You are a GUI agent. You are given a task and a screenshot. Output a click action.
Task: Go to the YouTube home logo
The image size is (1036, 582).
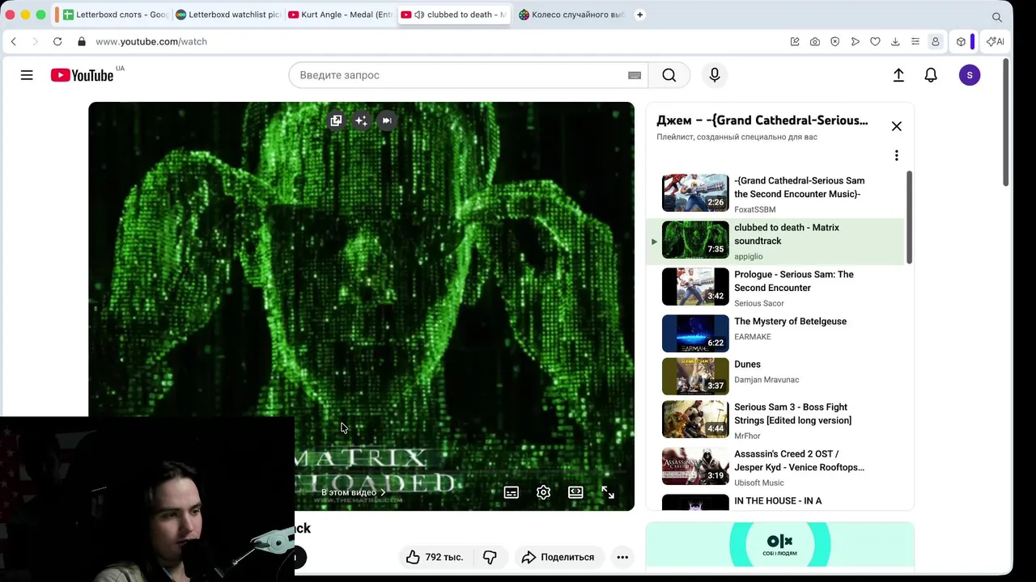(82, 75)
